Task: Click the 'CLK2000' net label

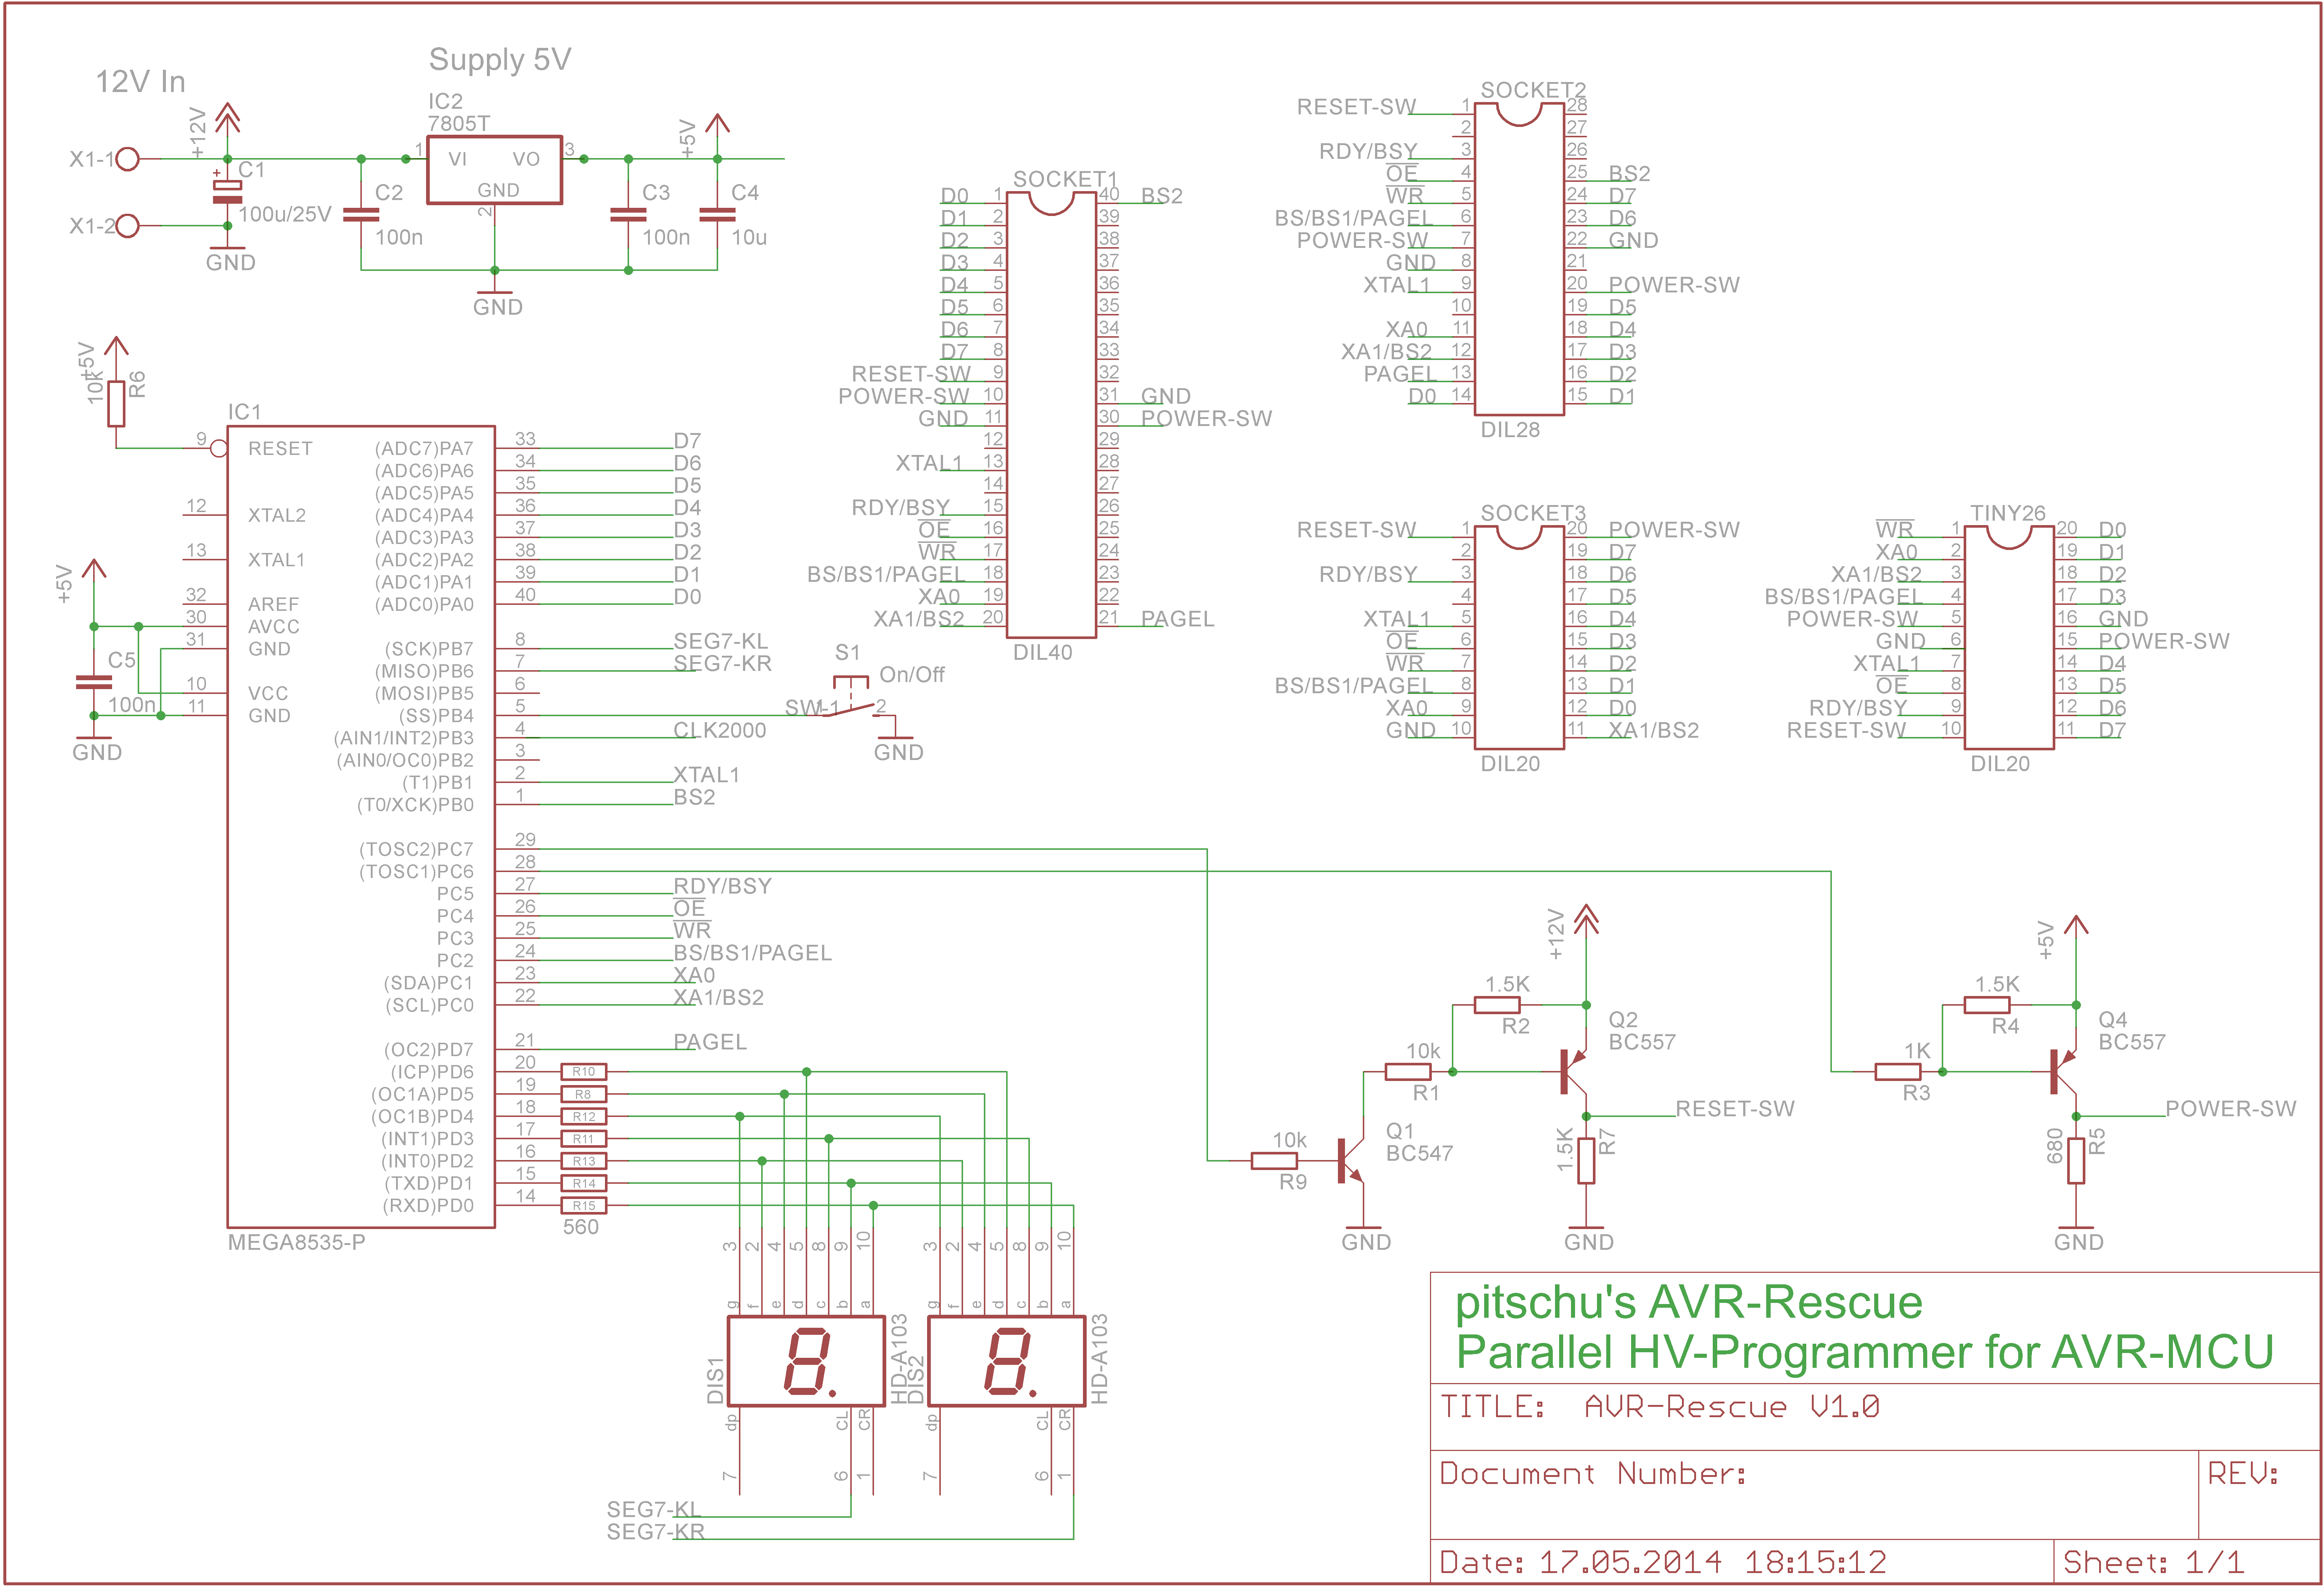Action: [x=720, y=731]
